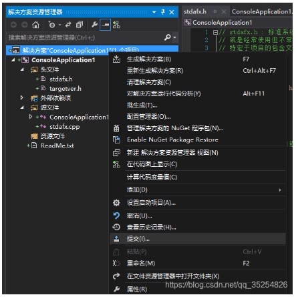This screenshot has height=297, width=296.
Task: Collapse the comment block at line 1
Action: (x=215, y=32)
